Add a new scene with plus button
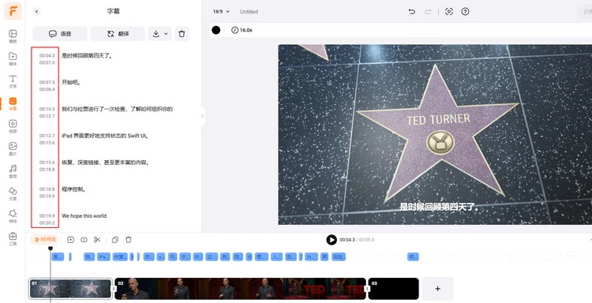This screenshot has height=303, width=592. 437,289
